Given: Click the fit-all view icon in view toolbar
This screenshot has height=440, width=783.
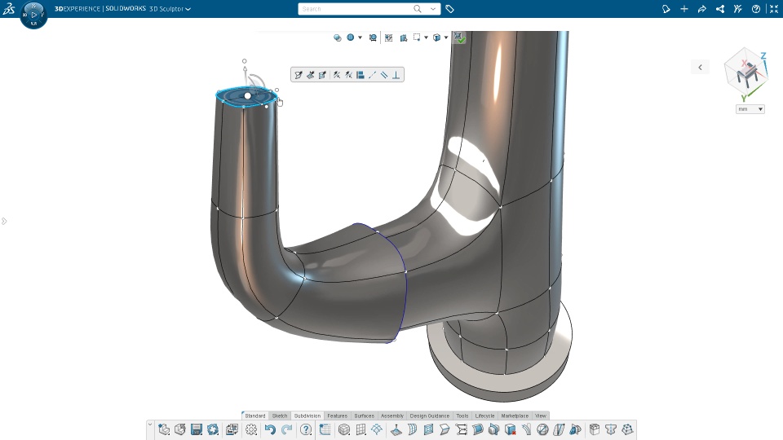Looking at the screenshot, I should [x=373, y=37].
